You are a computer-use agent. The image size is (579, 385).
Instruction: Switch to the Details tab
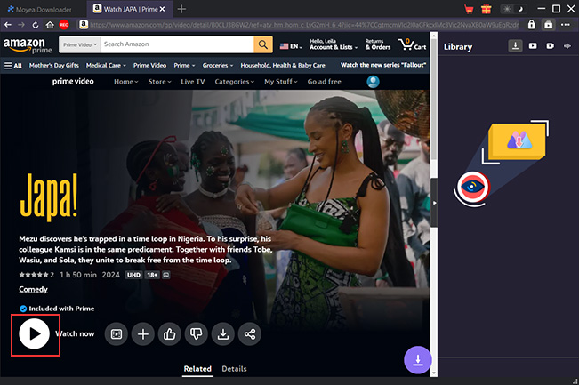234,369
